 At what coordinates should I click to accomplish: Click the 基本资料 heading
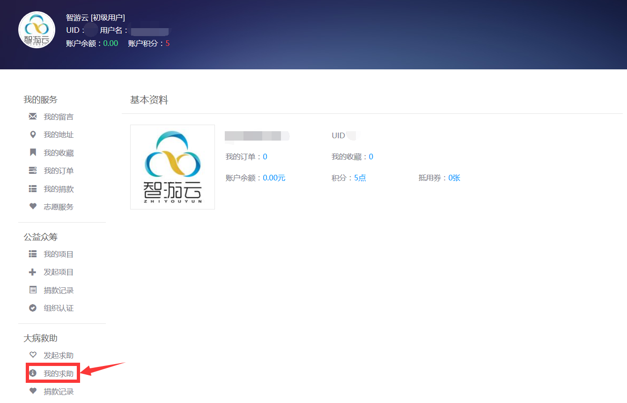pyautogui.click(x=149, y=100)
